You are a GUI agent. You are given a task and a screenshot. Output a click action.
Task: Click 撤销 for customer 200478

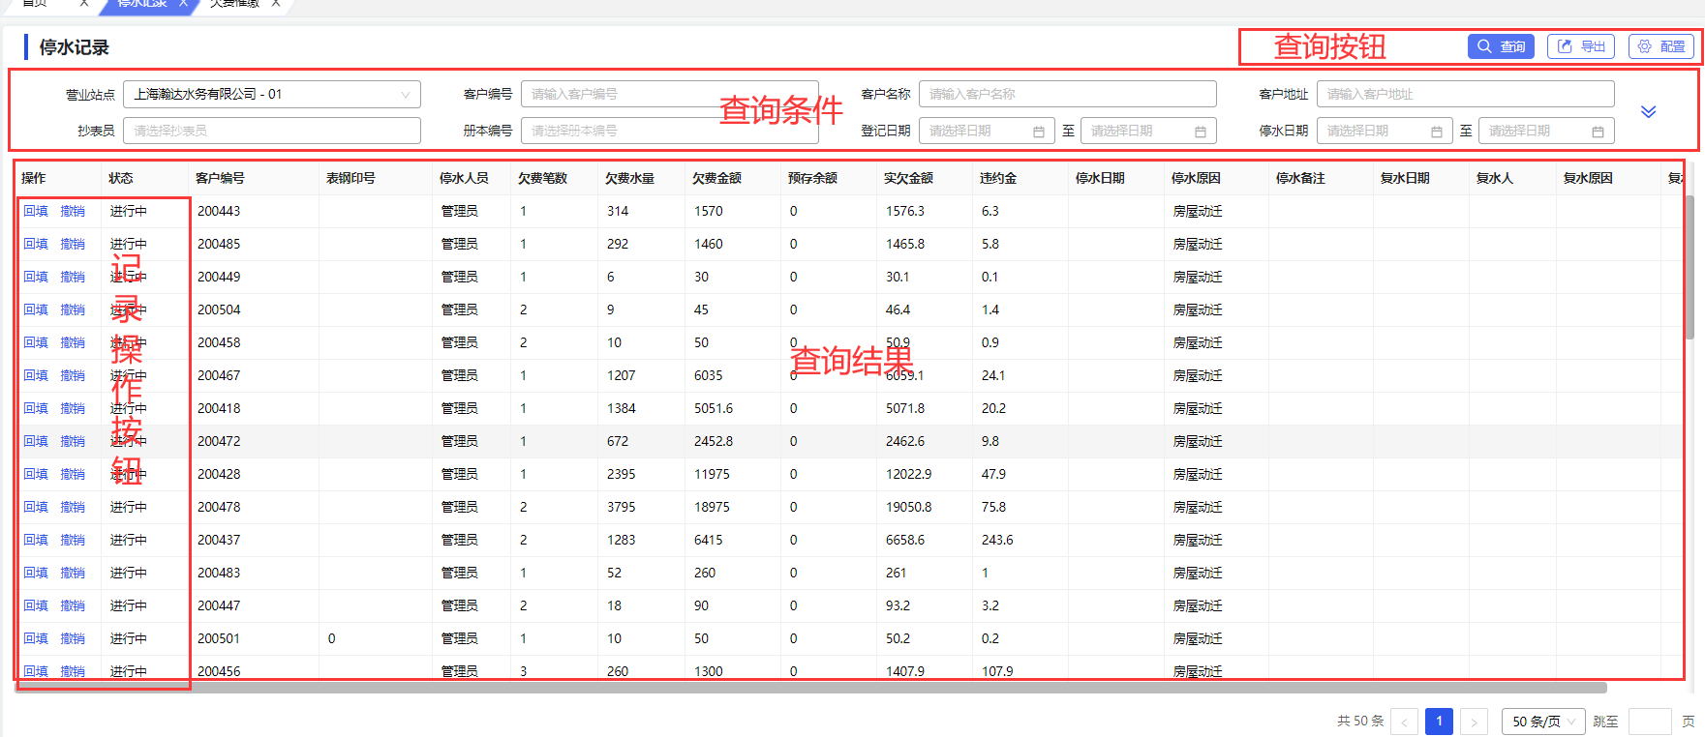click(73, 507)
